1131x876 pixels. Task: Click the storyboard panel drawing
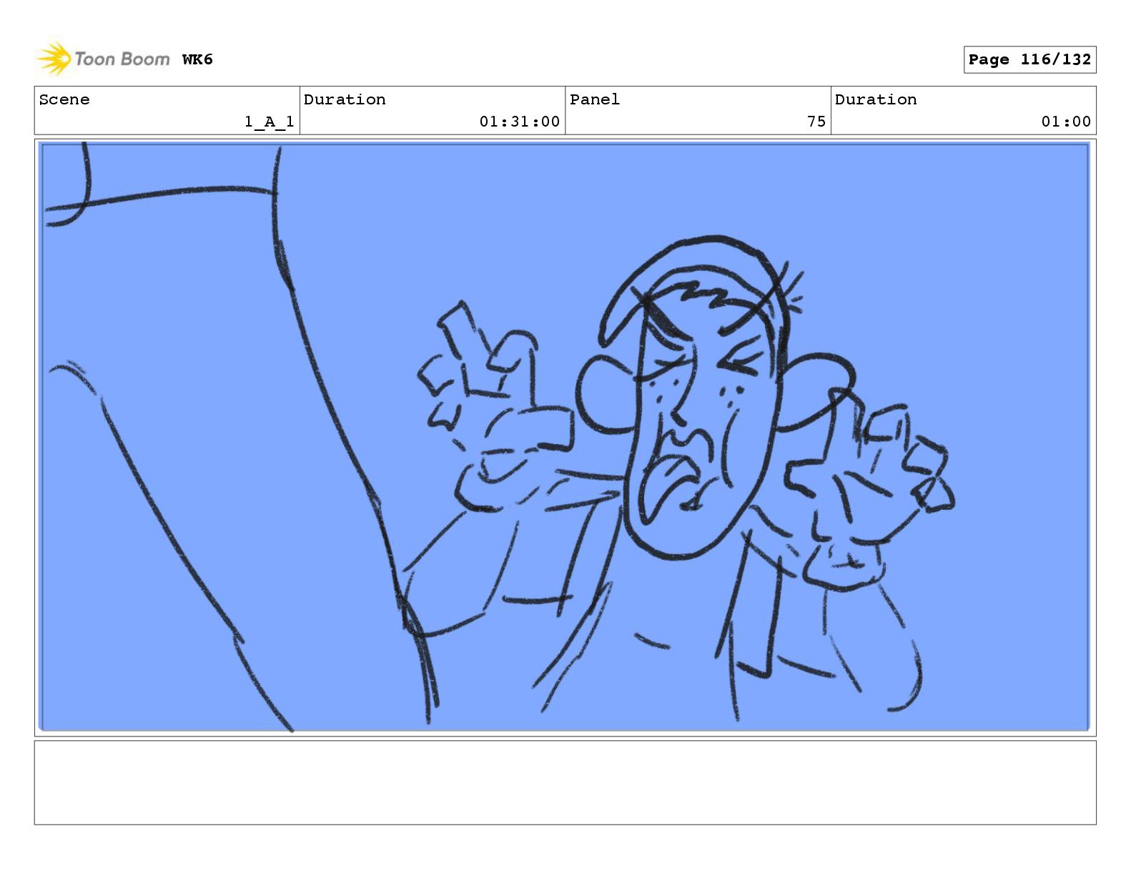pyautogui.click(x=565, y=437)
